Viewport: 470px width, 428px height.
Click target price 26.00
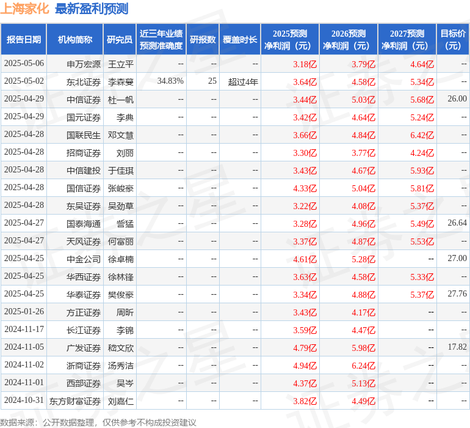(457, 99)
